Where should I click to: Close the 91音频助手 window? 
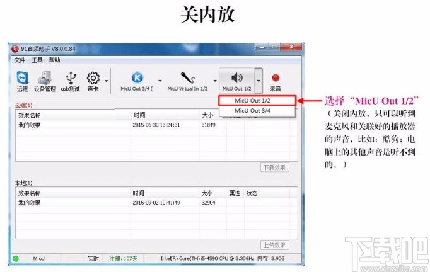click(291, 47)
